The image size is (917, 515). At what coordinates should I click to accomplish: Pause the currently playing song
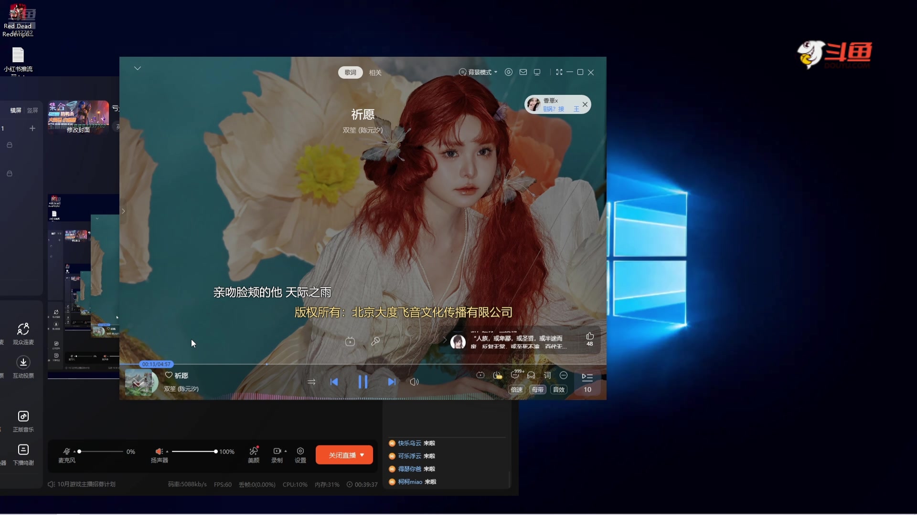(x=363, y=382)
